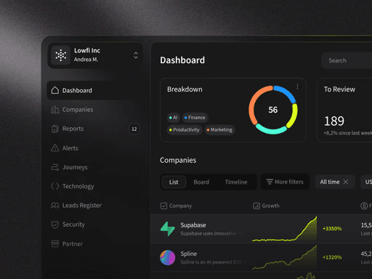
Task: Click the Dashboard home icon in sidebar
Action: click(55, 90)
